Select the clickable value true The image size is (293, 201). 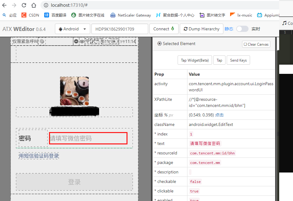click(194, 191)
